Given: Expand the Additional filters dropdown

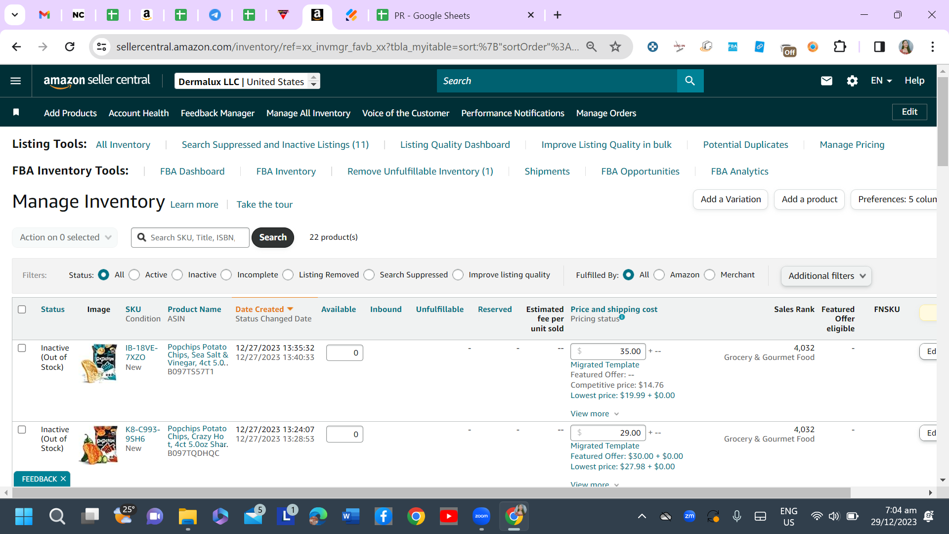Looking at the screenshot, I should [x=826, y=276].
